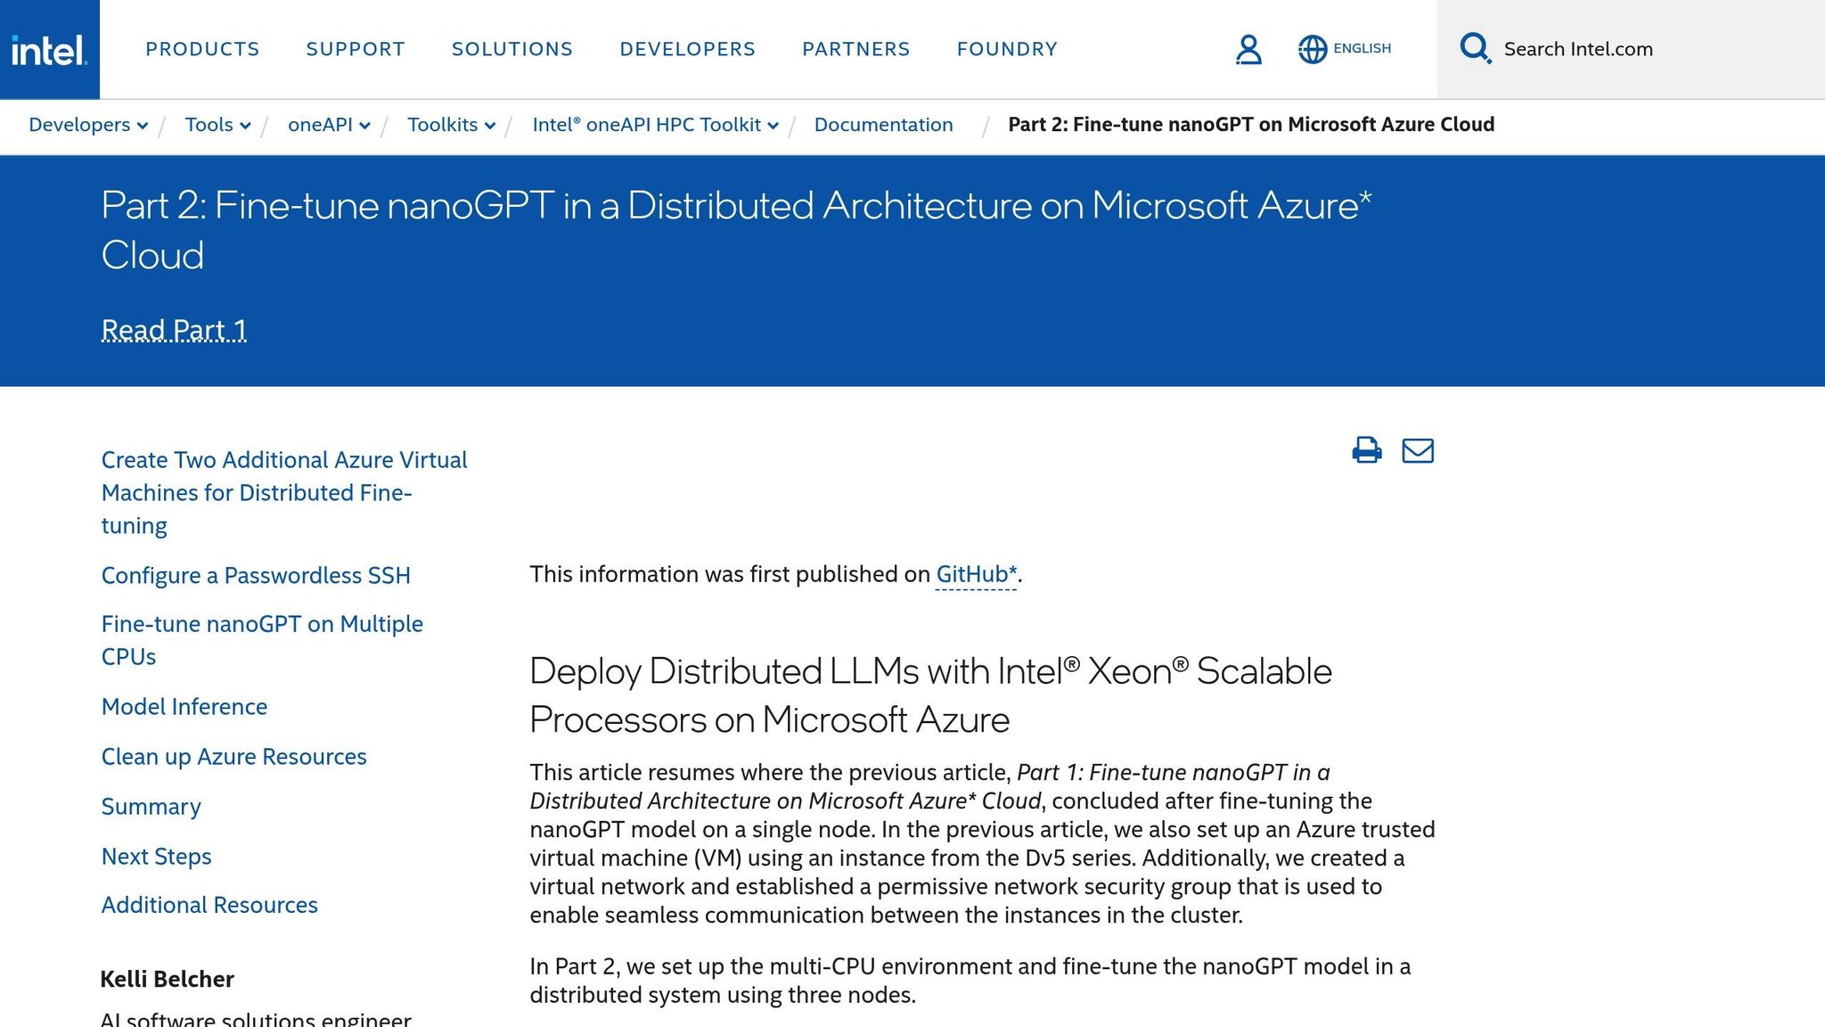This screenshot has width=1825, height=1027.
Task: Open the GitHub* link
Action: tap(976, 574)
